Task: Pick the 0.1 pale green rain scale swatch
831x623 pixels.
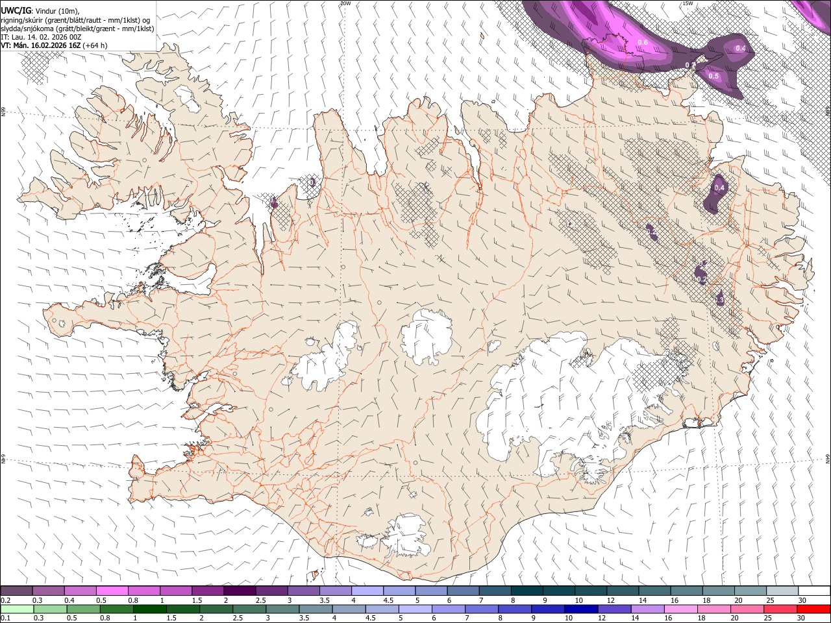Action: pos(17,609)
